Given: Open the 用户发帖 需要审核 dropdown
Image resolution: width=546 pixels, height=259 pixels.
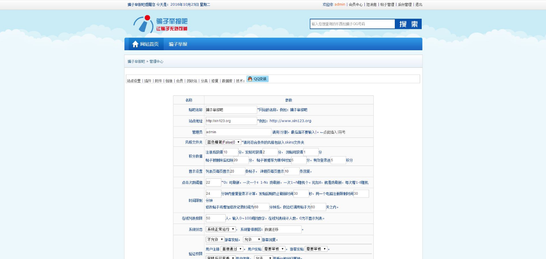Looking at the screenshot, I should click(x=274, y=248).
